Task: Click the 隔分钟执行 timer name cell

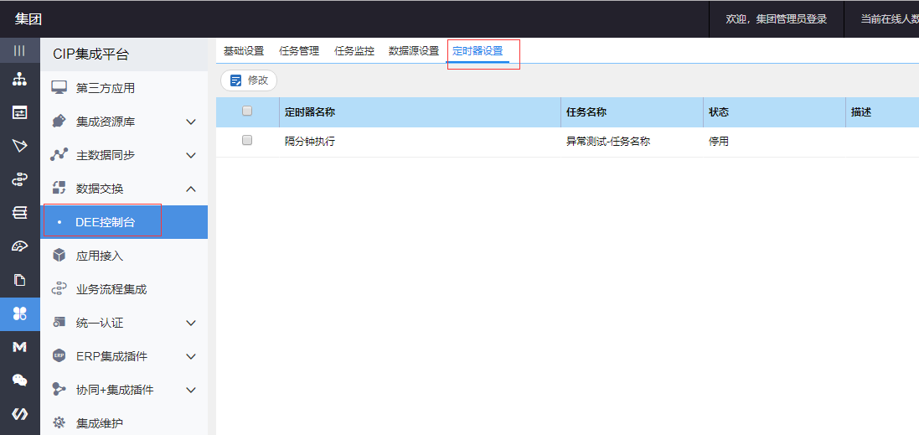Action: click(x=310, y=142)
